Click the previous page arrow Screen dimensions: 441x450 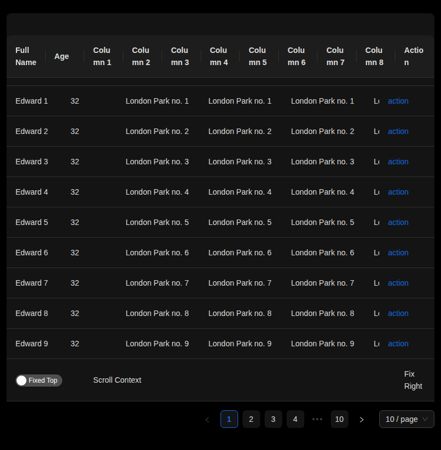tap(207, 419)
